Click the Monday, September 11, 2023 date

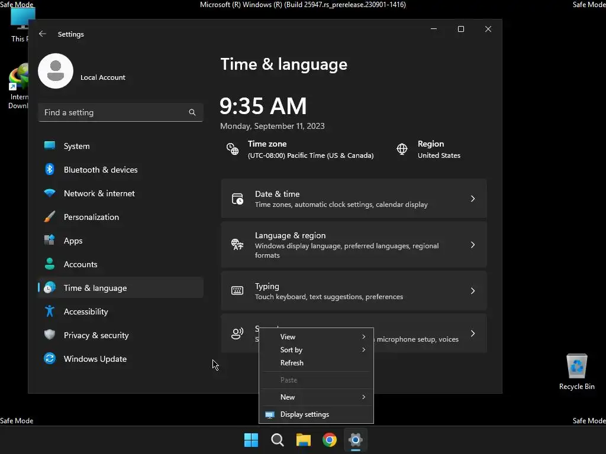click(272, 126)
